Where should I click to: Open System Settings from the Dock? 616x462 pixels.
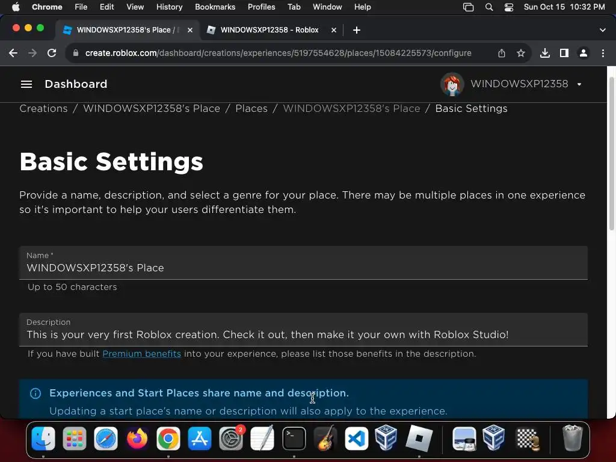(231, 439)
